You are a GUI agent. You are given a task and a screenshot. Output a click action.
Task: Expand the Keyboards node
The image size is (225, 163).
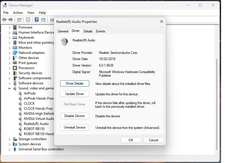click(x=9, y=38)
